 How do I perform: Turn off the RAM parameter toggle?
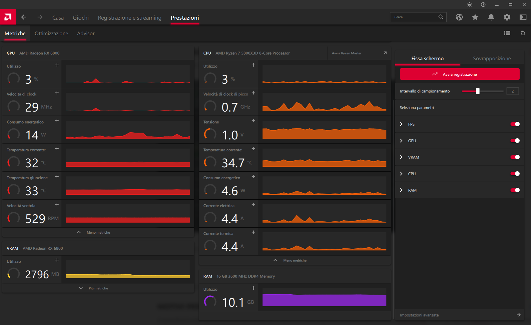click(x=514, y=190)
